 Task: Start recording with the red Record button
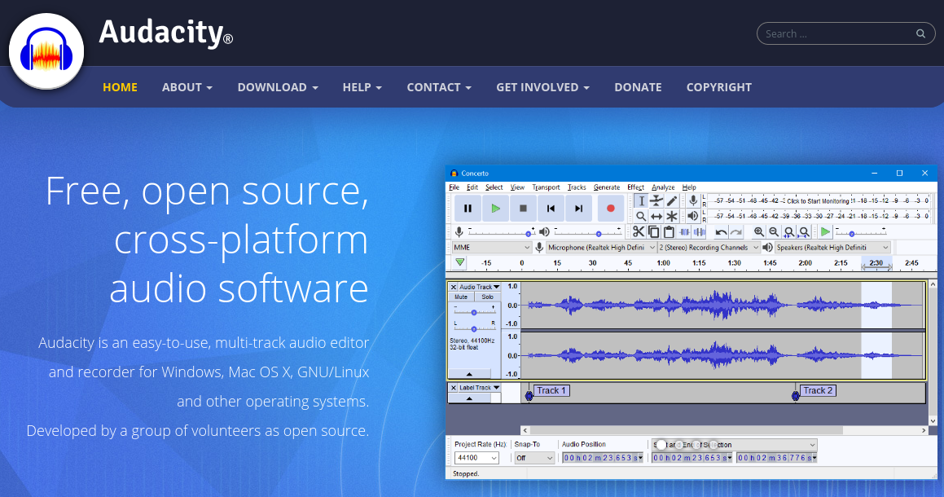[x=611, y=209]
